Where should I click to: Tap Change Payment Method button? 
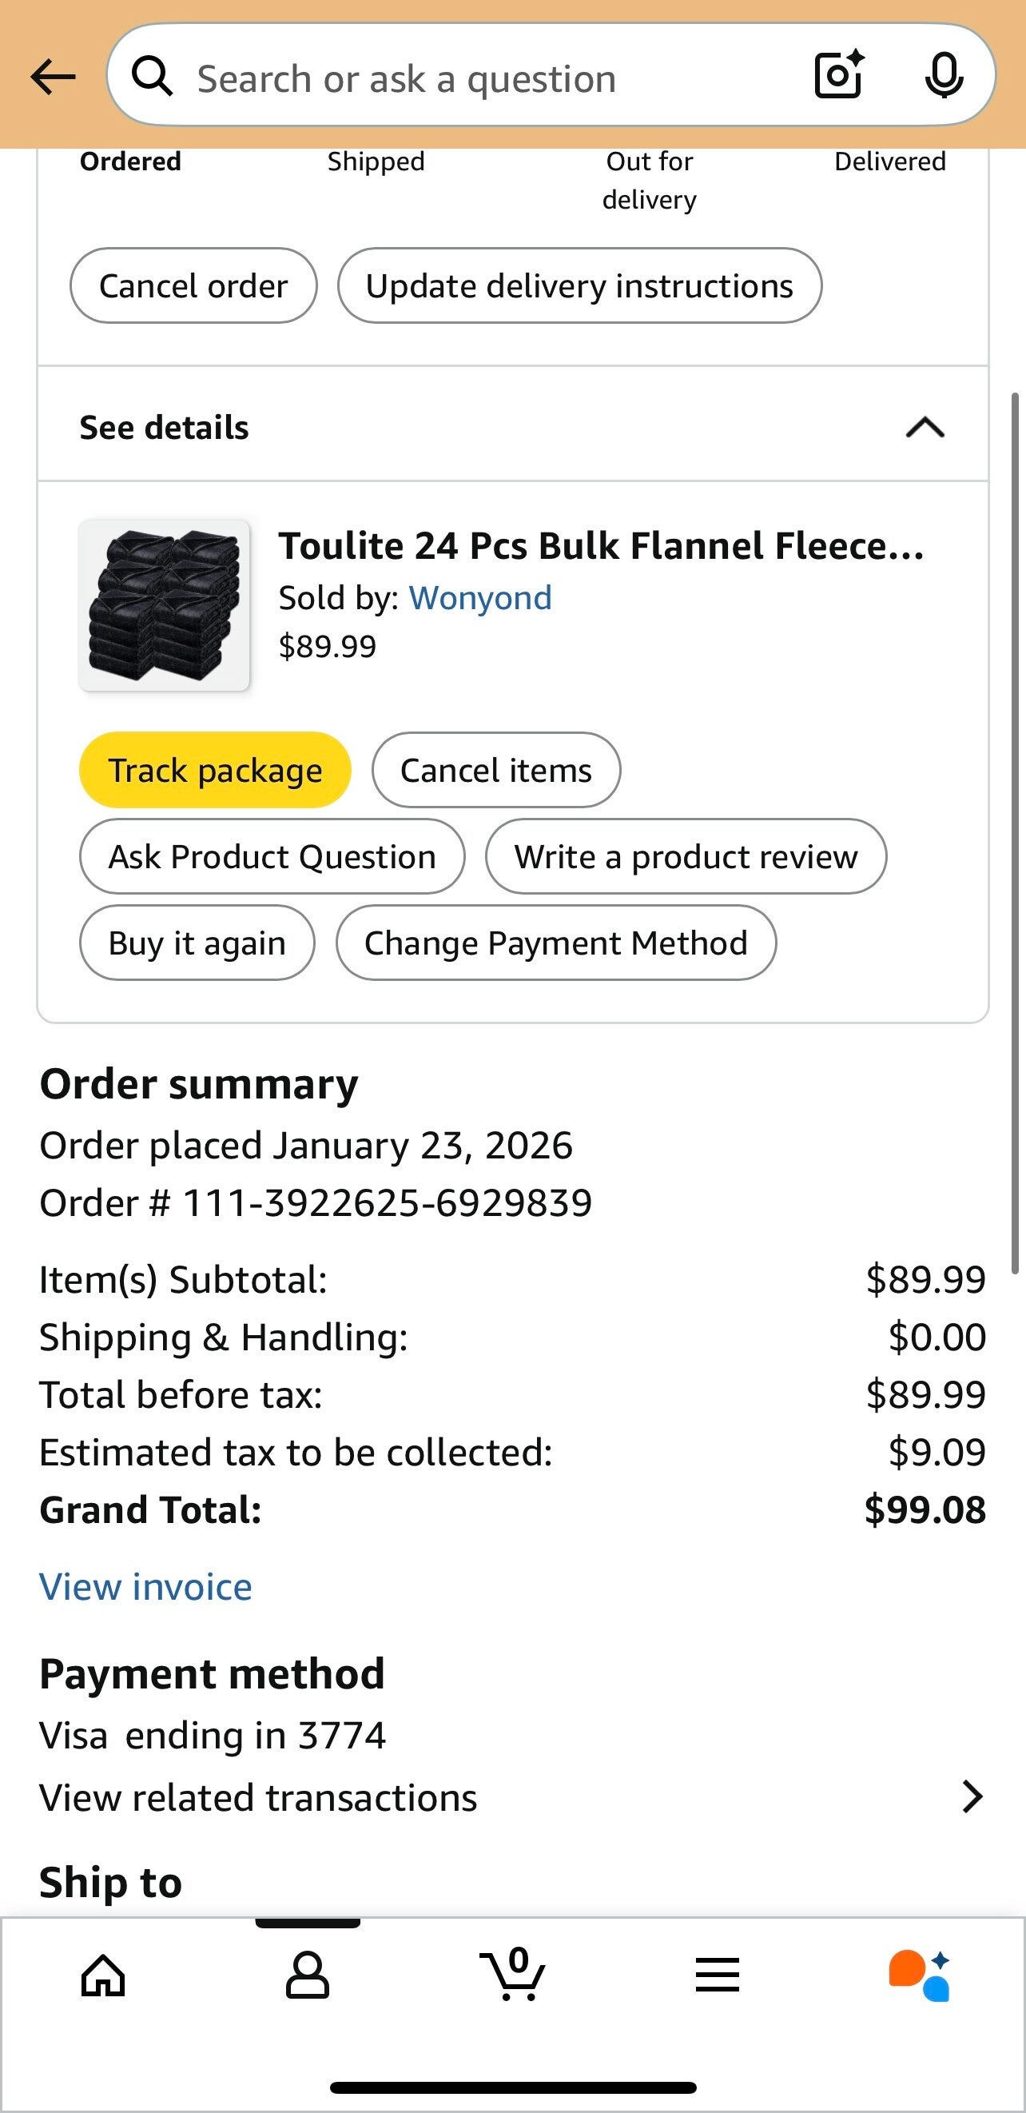[x=556, y=943]
